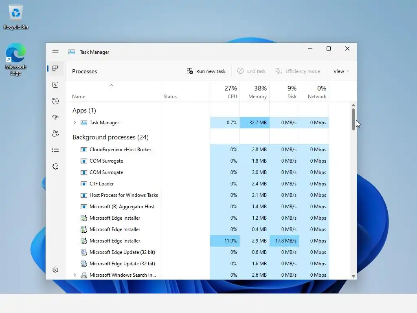
Task: Select the CloudExperienceHost Broker row
Action: tap(198, 150)
